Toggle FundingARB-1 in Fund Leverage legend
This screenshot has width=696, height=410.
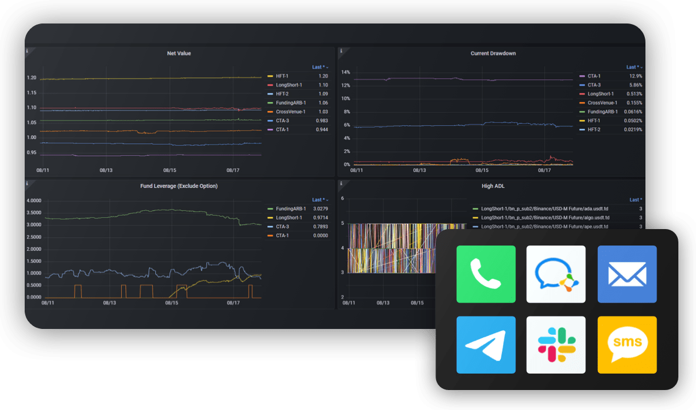[291, 208]
